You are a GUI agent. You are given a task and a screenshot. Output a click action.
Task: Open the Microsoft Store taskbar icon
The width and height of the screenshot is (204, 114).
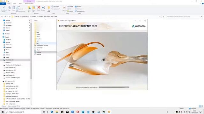coord(62,112)
